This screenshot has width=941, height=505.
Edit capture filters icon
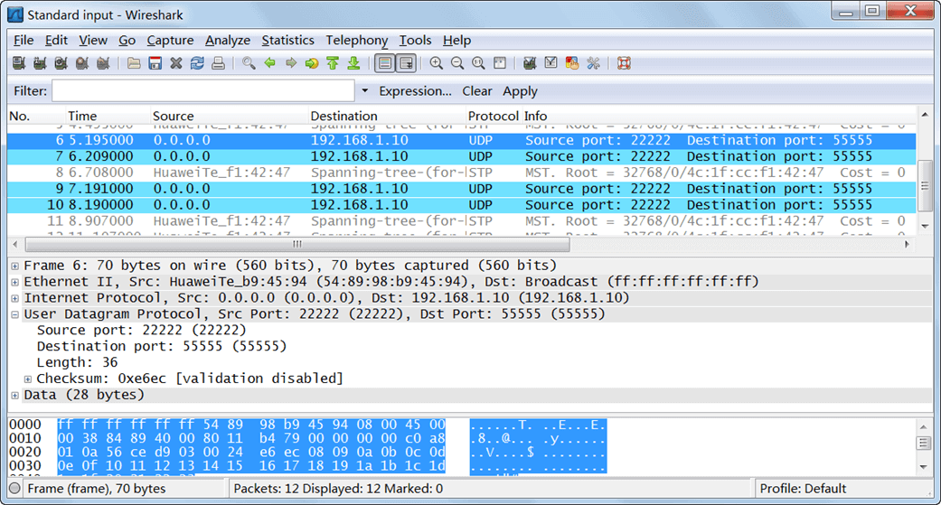[530, 63]
